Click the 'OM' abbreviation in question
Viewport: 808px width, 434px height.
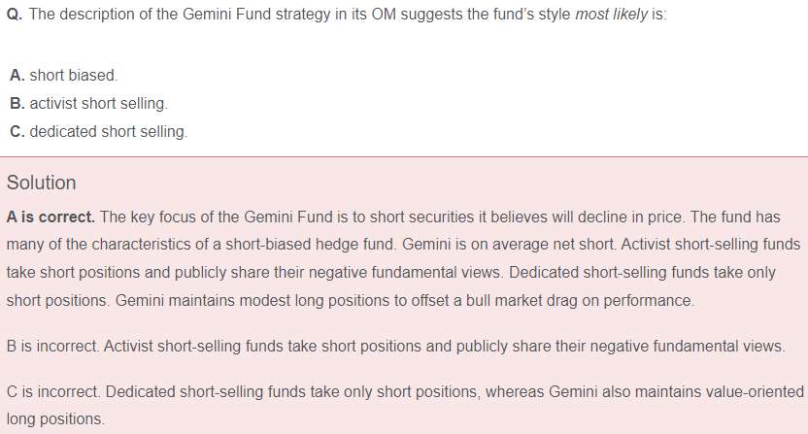coord(384,15)
